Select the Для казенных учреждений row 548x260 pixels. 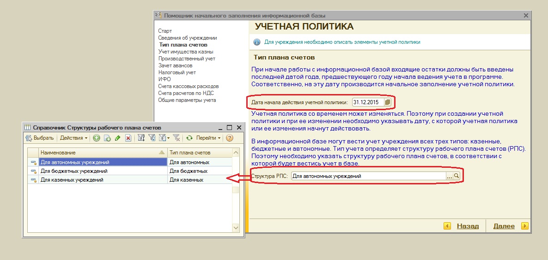coord(130,180)
